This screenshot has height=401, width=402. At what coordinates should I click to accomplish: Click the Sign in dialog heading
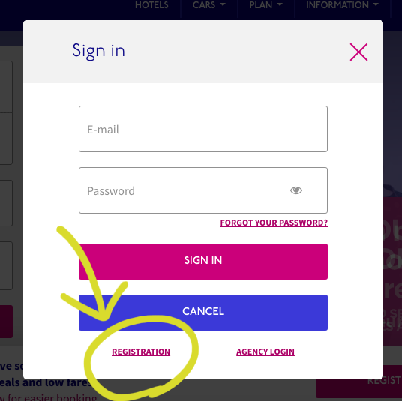(99, 51)
